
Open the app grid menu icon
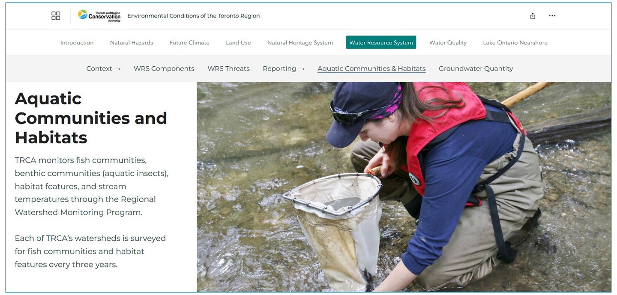56,16
